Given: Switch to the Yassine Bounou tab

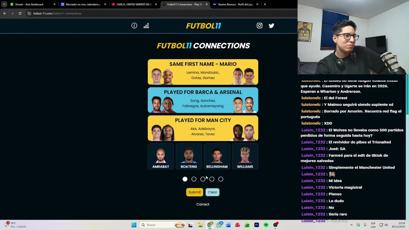Looking at the screenshot, I should pyautogui.click(x=235, y=4).
